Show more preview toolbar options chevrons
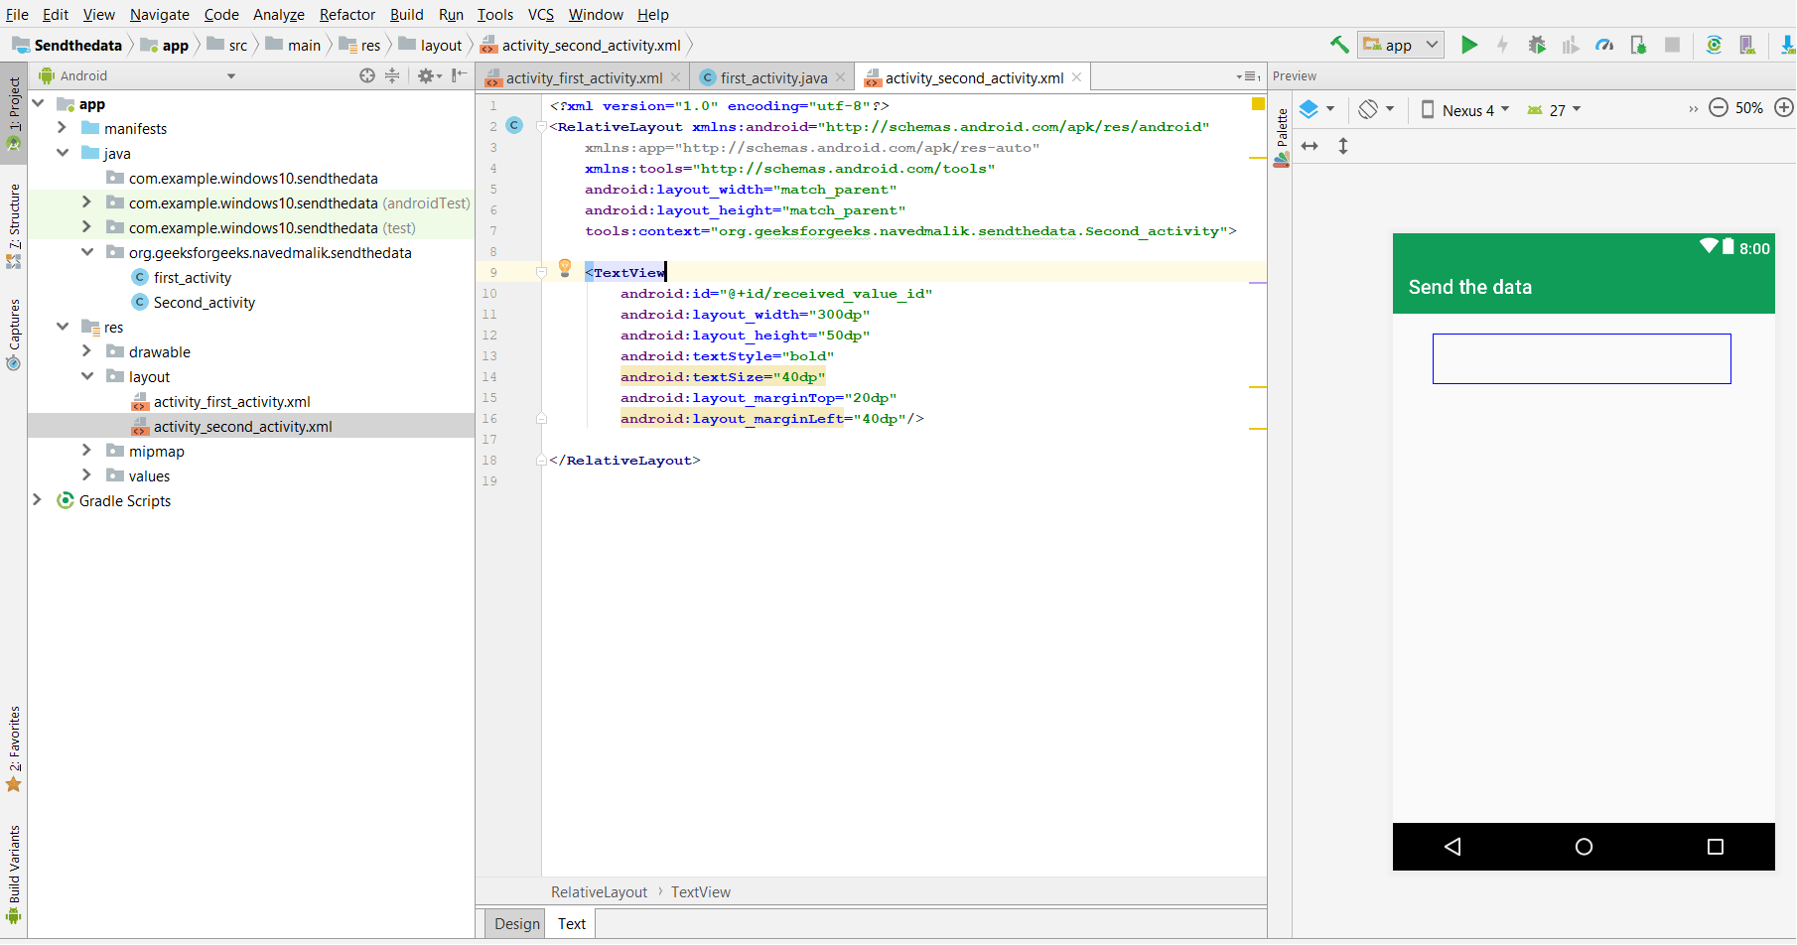This screenshot has height=945, width=1797. [x=1693, y=109]
